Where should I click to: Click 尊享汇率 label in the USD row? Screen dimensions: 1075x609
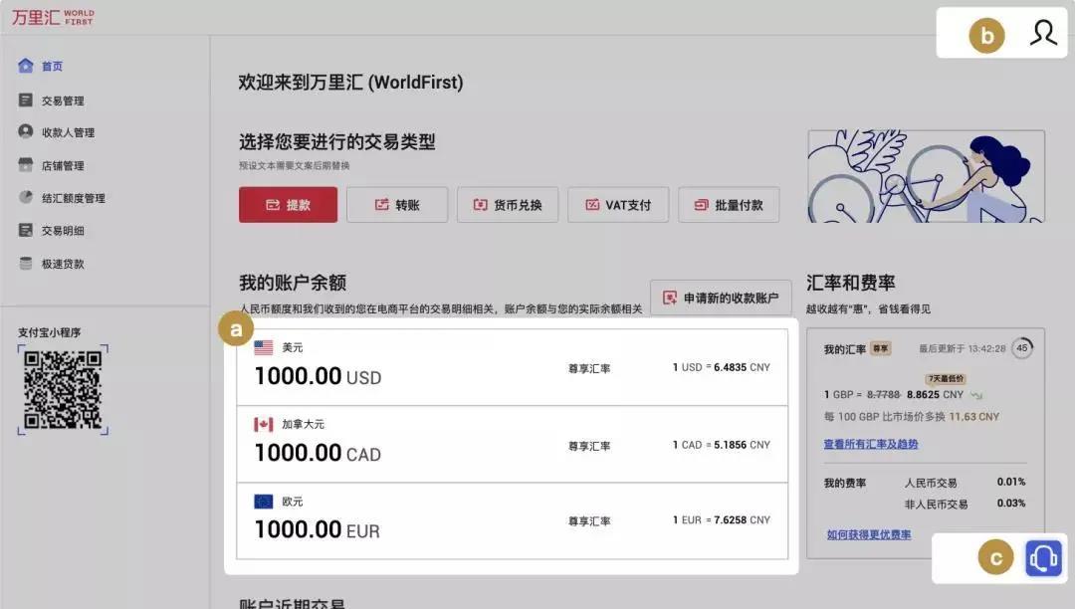tap(589, 368)
